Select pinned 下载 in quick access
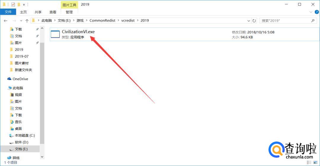The height and width of the screenshot is (166, 320). [x=18, y=29]
